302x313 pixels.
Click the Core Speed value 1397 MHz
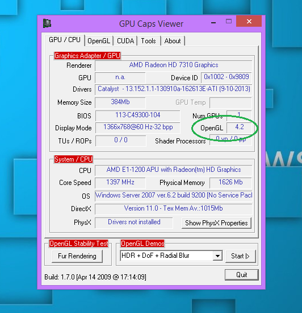120,183
